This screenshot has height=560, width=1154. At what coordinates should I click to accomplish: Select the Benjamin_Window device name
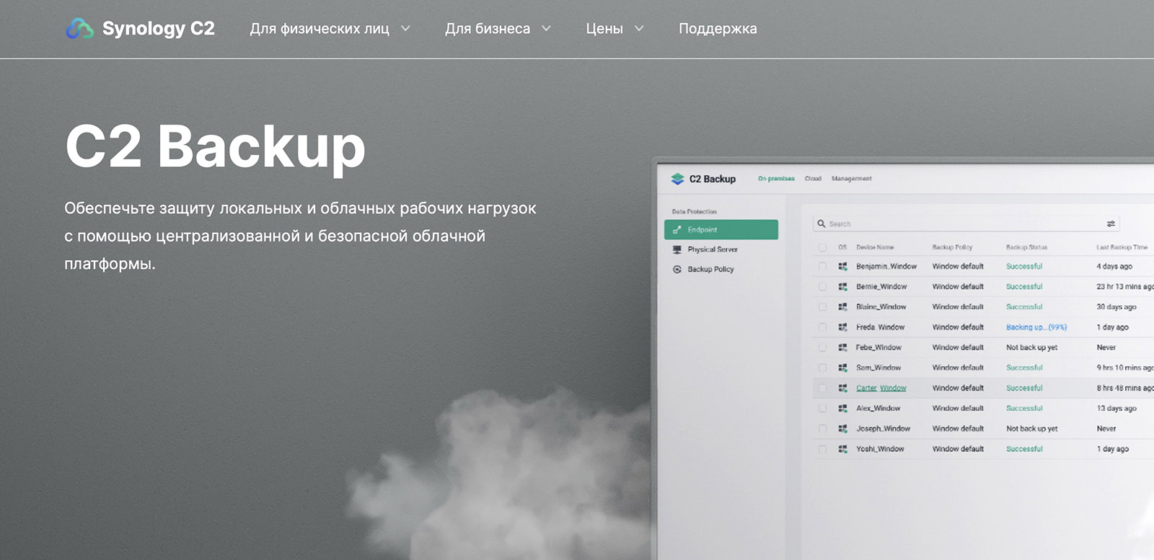click(886, 267)
